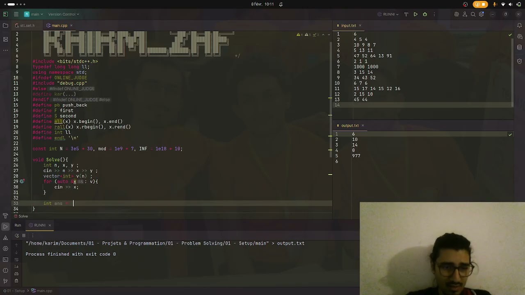Viewport: 525px width, 295px height.
Task: Open Terminal tool window icon
Action: coord(5,259)
